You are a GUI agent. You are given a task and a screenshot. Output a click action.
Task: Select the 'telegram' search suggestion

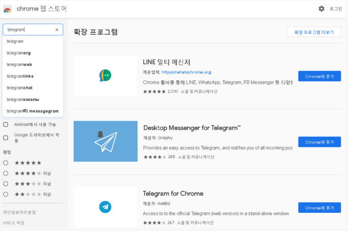pos(33,42)
